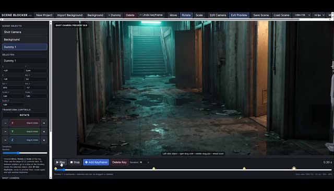Click the Shot Camera Preview 16:9 label
Image resolution: width=334 pixels, height=191 pixels.
(x=71, y=26)
